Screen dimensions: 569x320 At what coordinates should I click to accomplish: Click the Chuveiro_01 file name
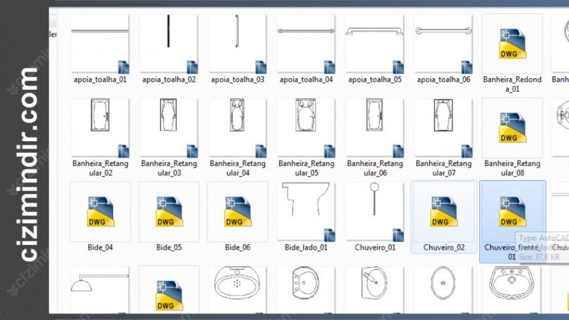(x=375, y=247)
